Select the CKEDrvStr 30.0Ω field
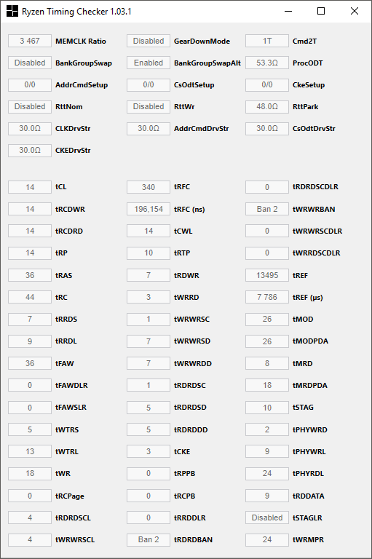 tap(30, 150)
